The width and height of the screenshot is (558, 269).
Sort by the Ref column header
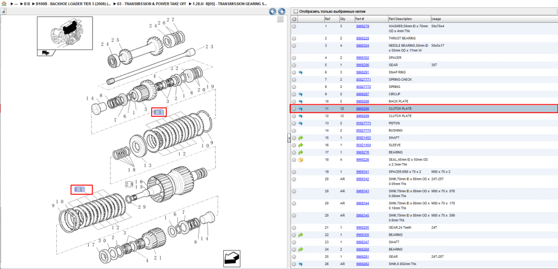pos(327,19)
